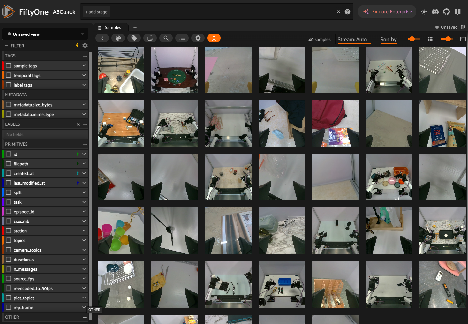Click the Explore Enterprise button
The width and height of the screenshot is (468, 324).
tap(387, 12)
